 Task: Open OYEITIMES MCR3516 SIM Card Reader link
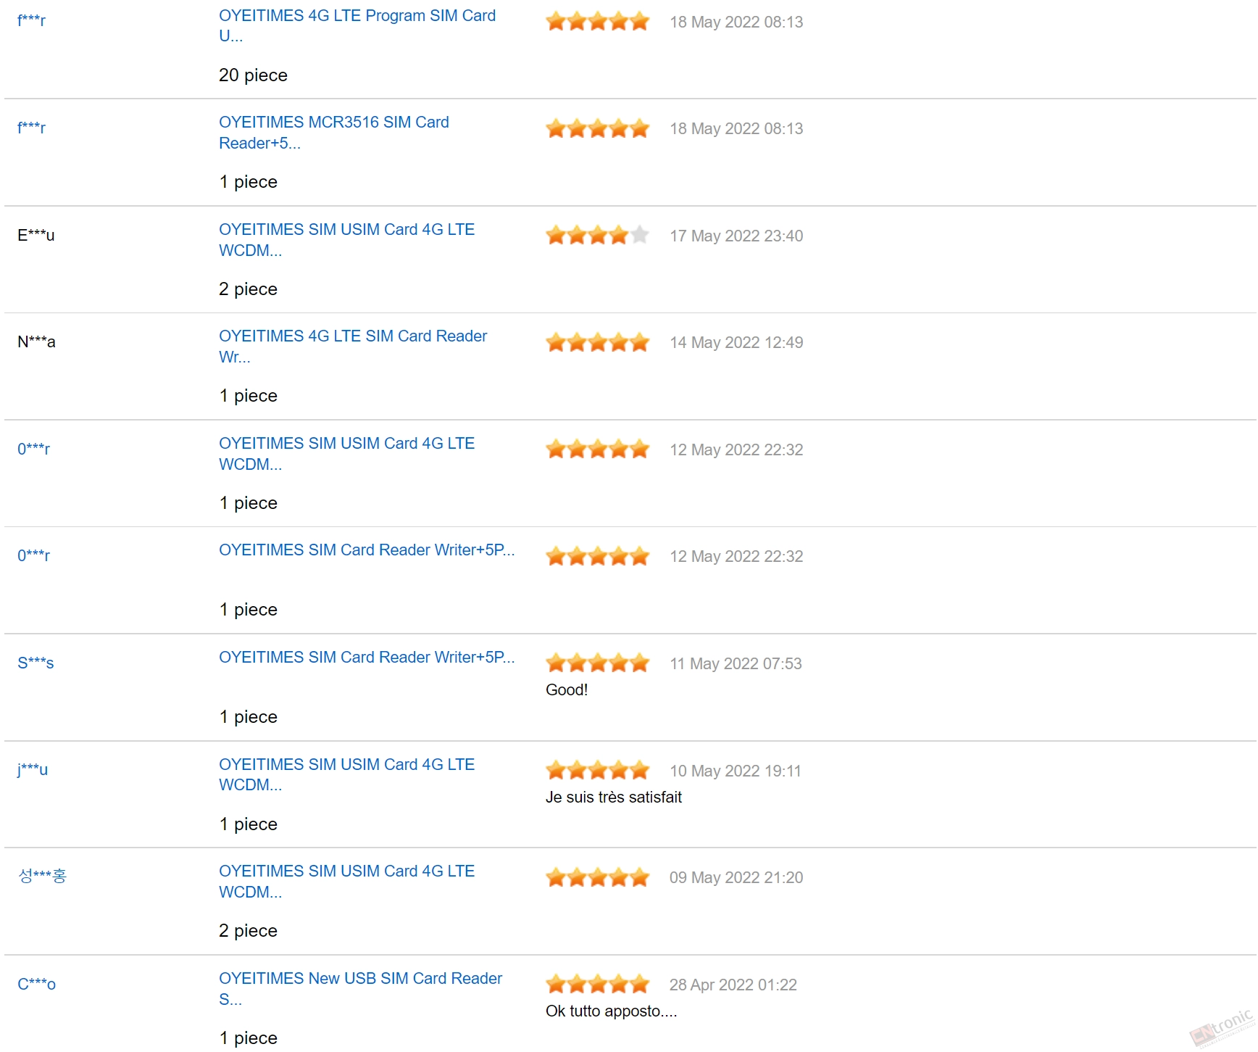point(334,133)
